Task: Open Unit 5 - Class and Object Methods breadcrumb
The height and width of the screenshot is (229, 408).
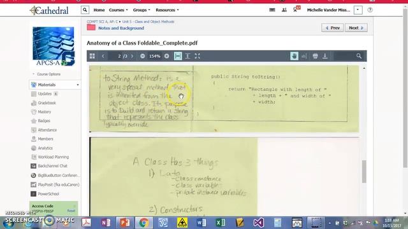Action: coord(148,22)
